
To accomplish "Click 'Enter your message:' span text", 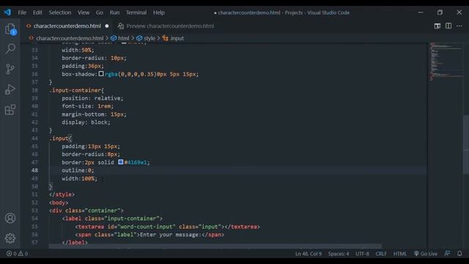I will click(x=171, y=235).
